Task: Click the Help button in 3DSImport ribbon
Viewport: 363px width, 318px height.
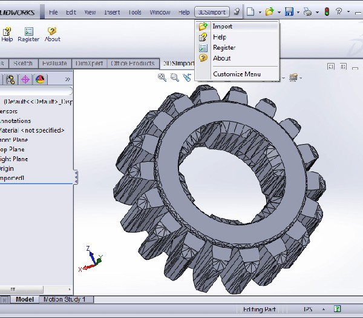Action: (x=7, y=35)
